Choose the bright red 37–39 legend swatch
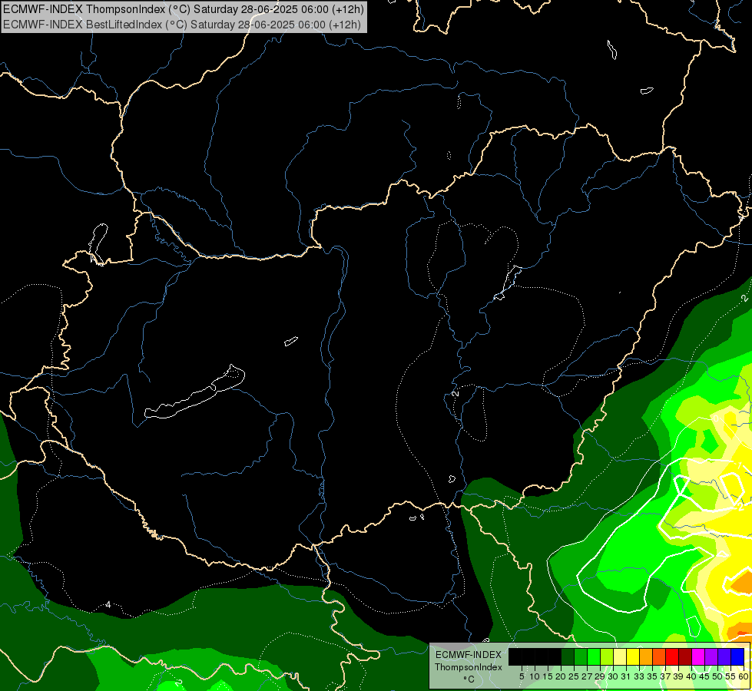 672,656
